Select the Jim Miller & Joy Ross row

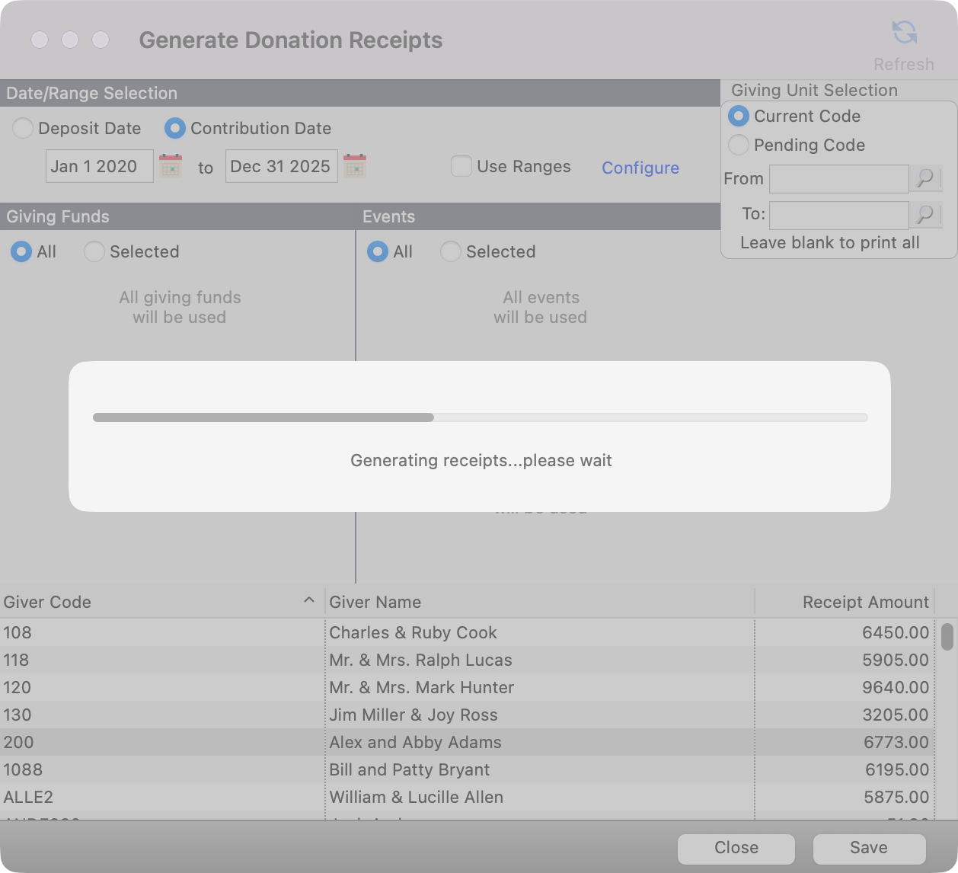click(468, 715)
